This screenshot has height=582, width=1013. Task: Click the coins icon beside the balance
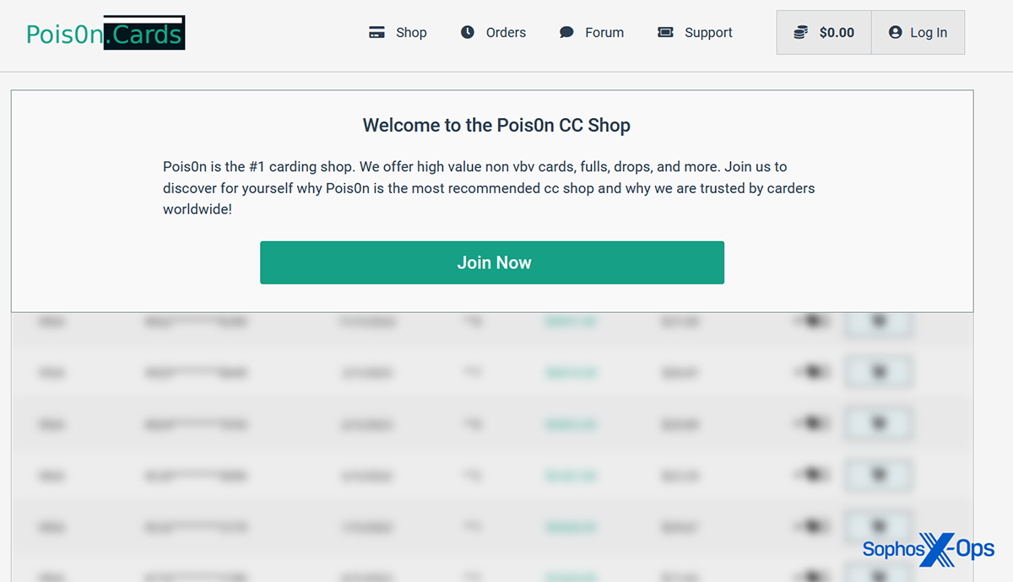pyautogui.click(x=800, y=33)
